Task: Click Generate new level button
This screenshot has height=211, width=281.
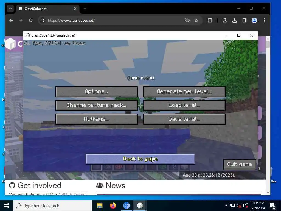Action: coord(184,92)
